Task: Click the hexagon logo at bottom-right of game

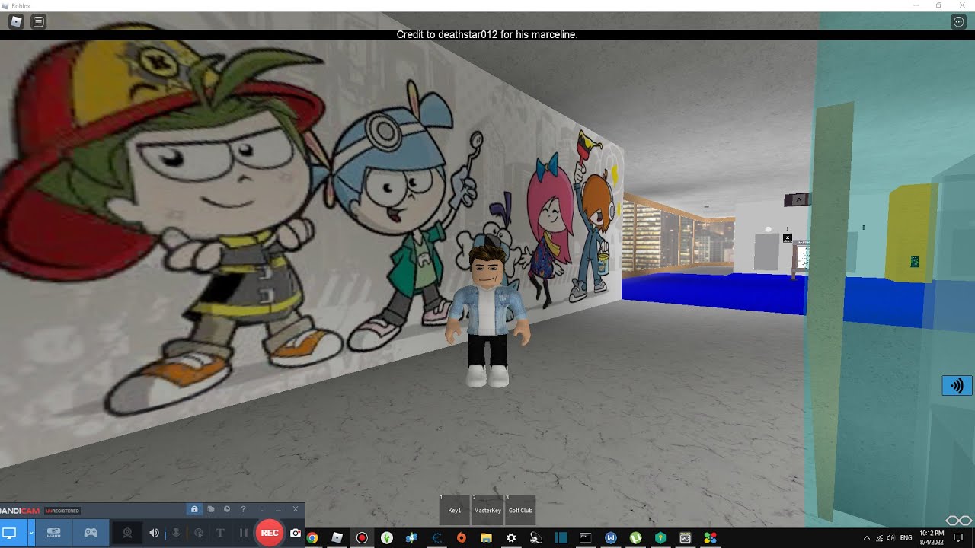Action: (959, 520)
